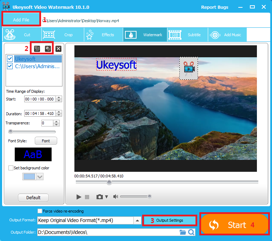This screenshot has height=241, width=272.
Task: Open the Font style dialog
Action: click(x=46, y=141)
